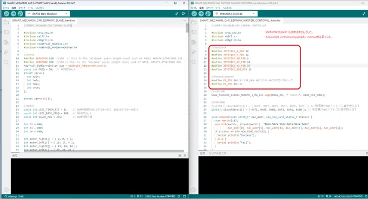Open ツール menu in the SLAVE window
This screenshot has height=199, width=368.
(x=30, y=8)
